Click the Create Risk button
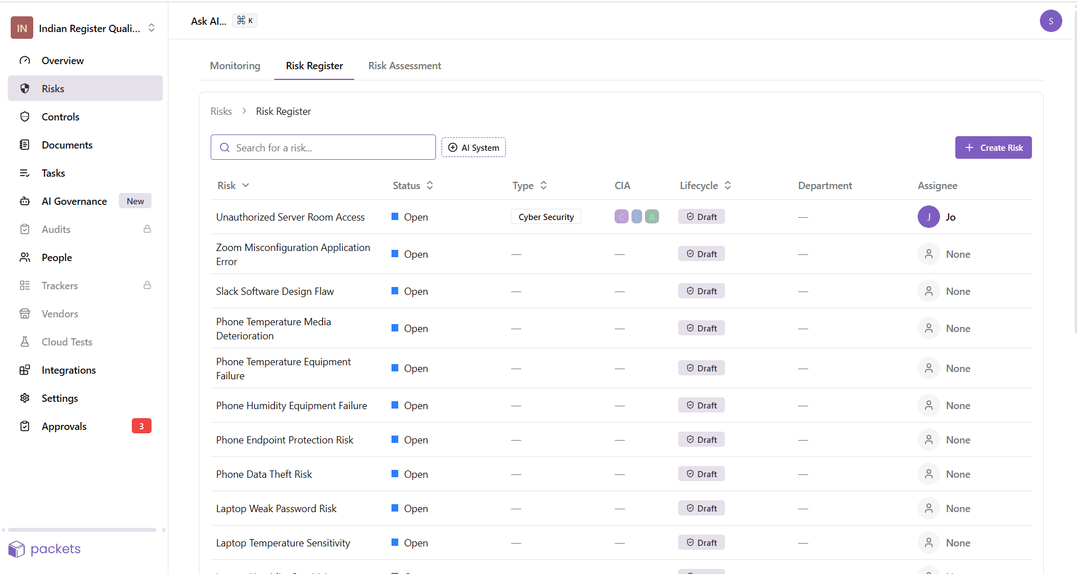The width and height of the screenshot is (1077, 574). tap(993, 147)
